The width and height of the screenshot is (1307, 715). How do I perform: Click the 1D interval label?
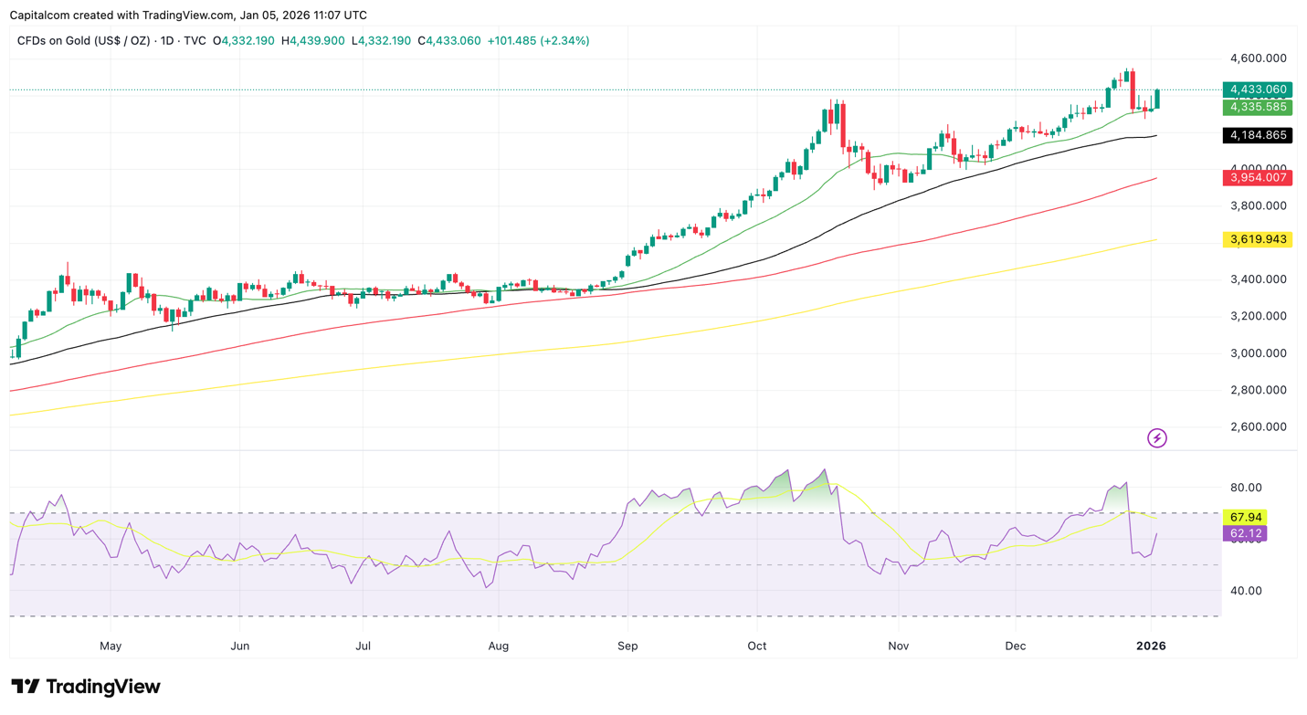tap(167, 41)
